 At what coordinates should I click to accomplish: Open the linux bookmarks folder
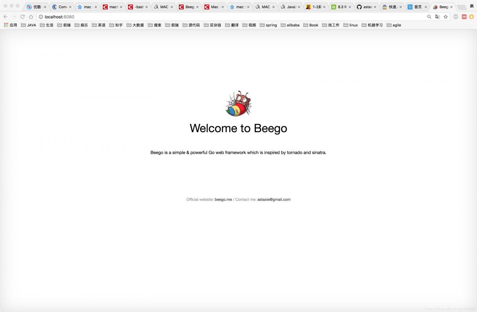[351, 25]
